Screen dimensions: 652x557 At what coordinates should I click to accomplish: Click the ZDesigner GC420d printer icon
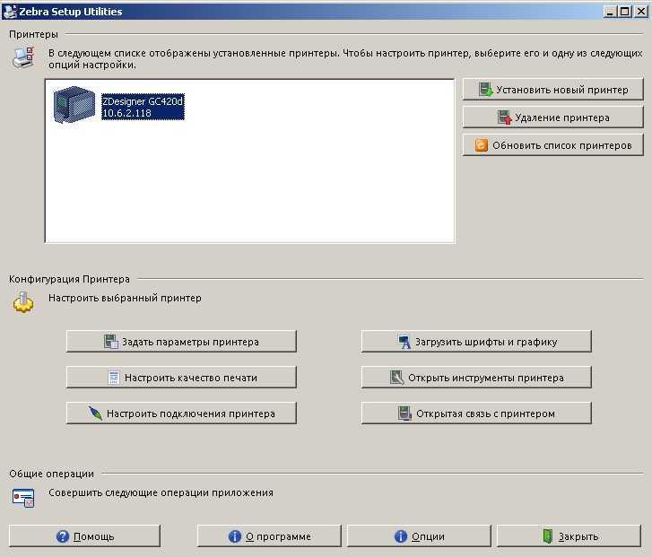74,104
